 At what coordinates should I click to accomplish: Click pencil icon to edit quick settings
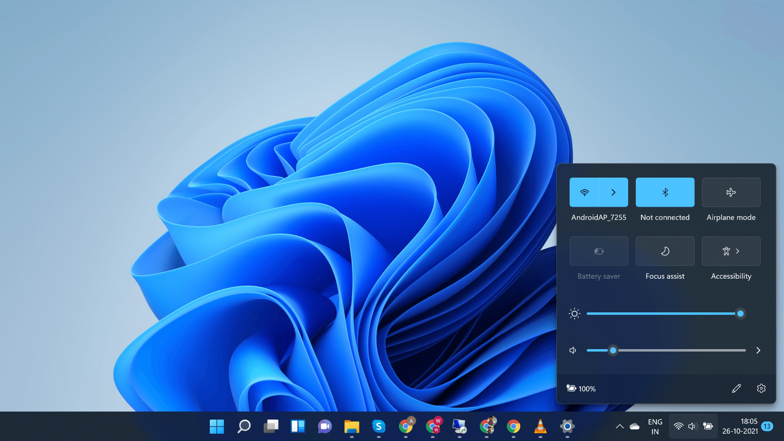(736, 389)
